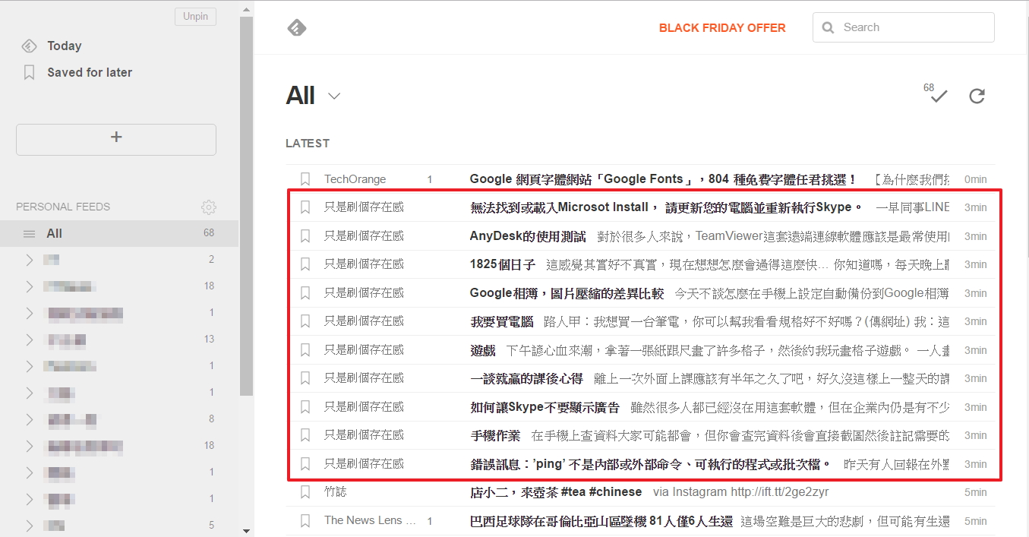Open the BLACK FRIDAY OFFER link

(x=722, y=28)
